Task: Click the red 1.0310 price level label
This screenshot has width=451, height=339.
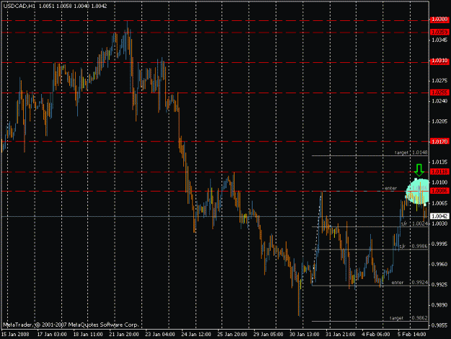Action: [439, 61]
